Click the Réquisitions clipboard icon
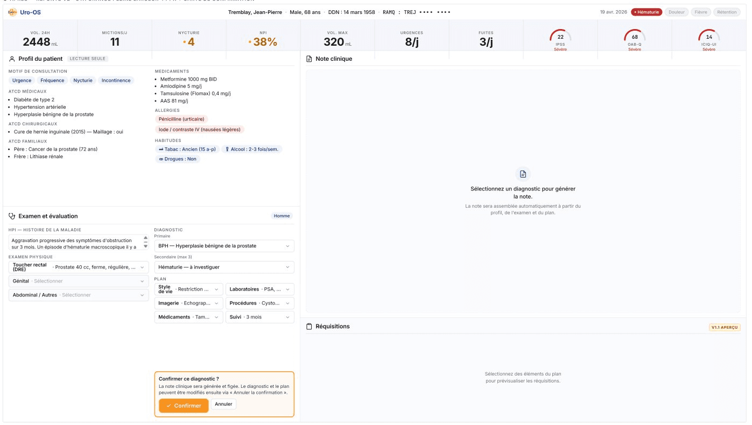 pyautogui.click(x=309, y=327)
